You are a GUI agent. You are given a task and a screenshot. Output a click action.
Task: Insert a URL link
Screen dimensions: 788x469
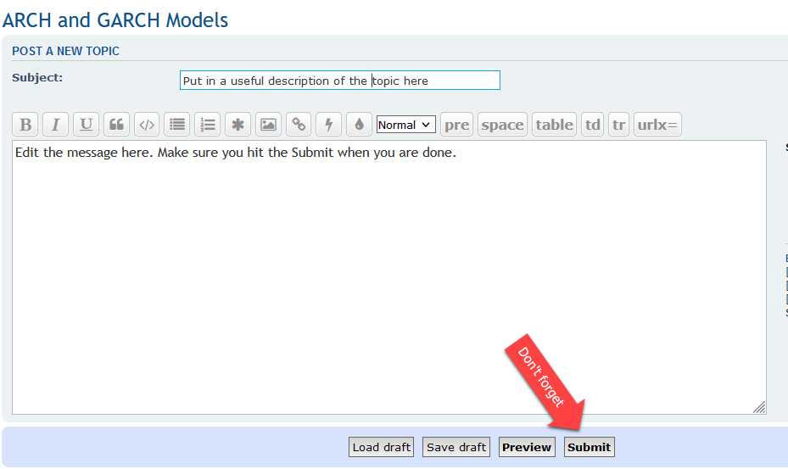coord(299,125)
